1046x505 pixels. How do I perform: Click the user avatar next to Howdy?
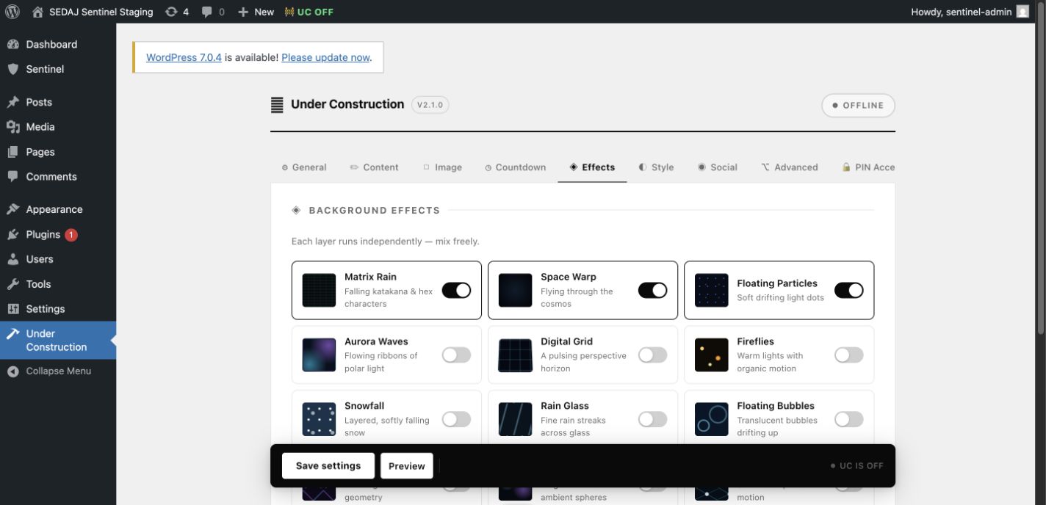[1022, 12]
